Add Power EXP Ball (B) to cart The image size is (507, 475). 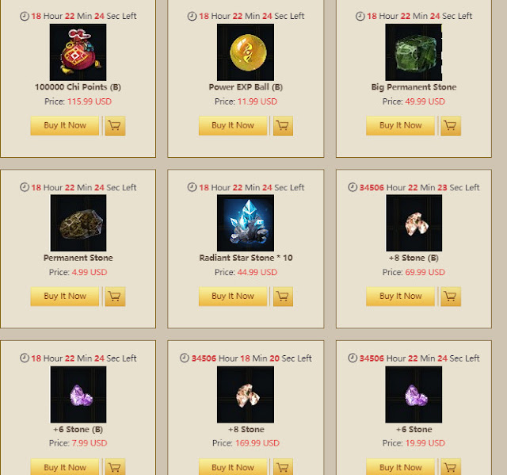click(283, 125)
